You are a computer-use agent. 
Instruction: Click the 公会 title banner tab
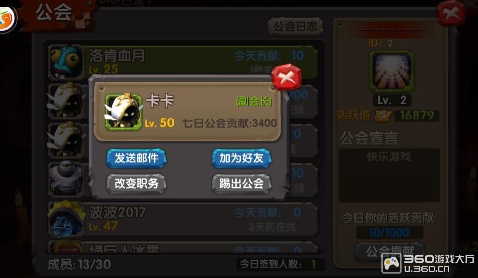pos(54,14)
